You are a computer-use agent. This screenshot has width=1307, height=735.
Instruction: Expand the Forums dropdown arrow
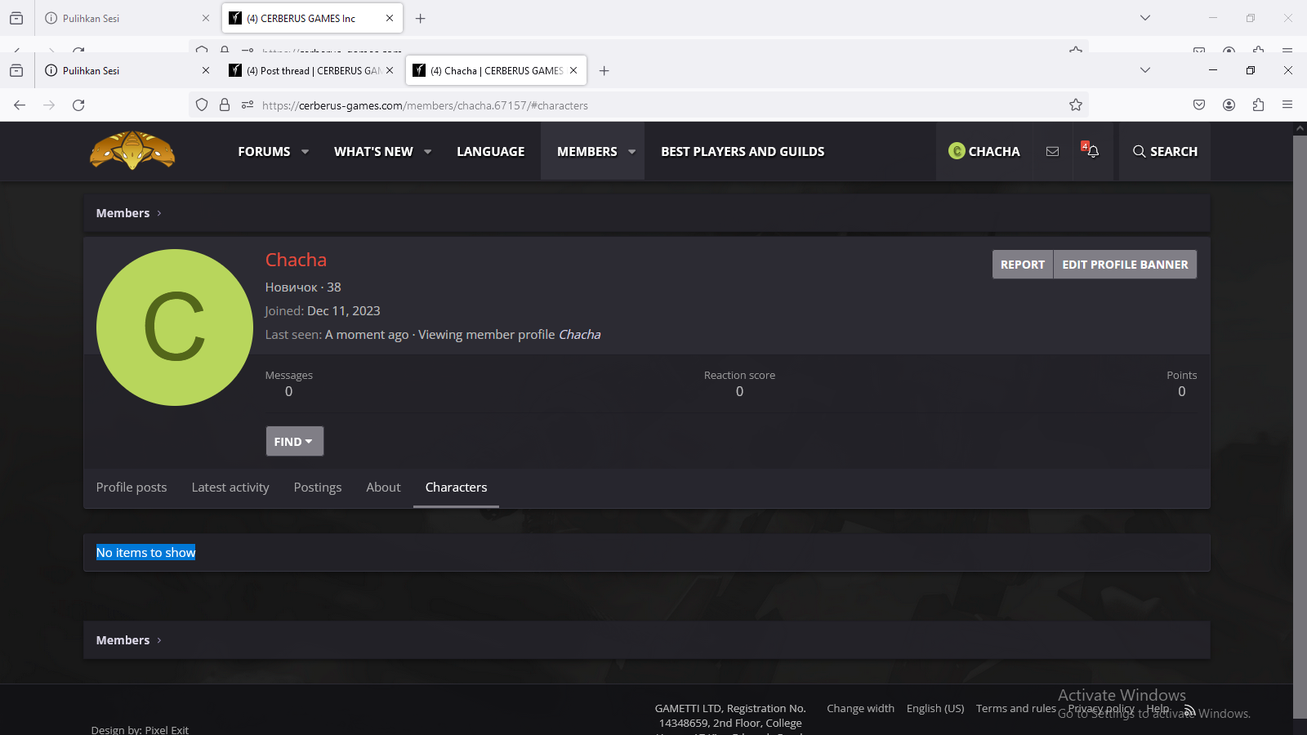coord(306,151)
